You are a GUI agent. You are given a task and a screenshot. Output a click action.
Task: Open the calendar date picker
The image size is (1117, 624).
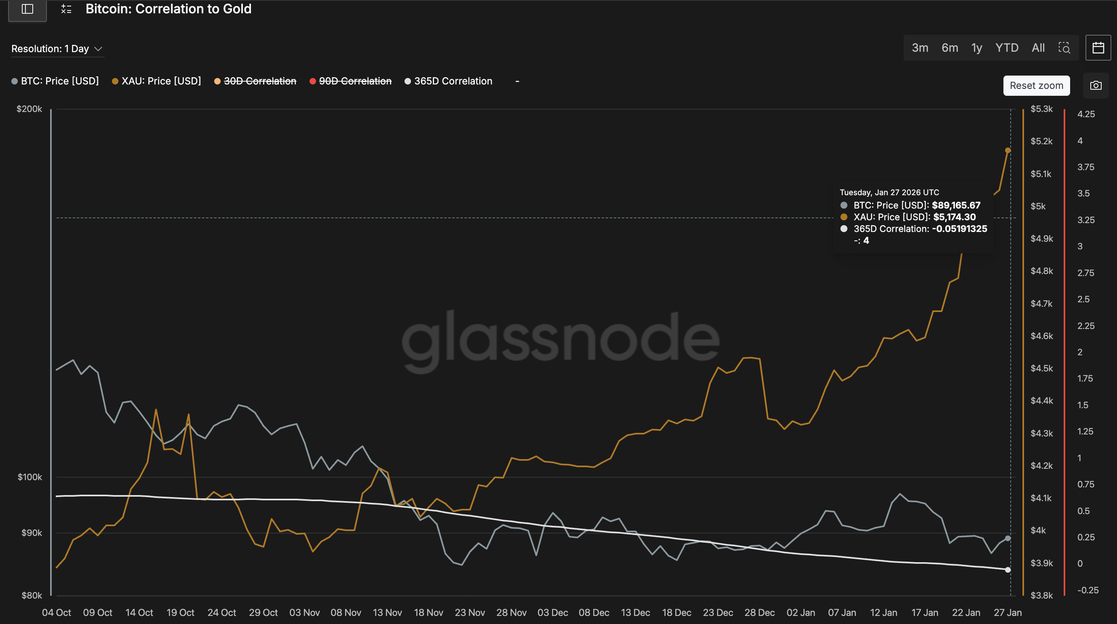tap(1098, 48)
